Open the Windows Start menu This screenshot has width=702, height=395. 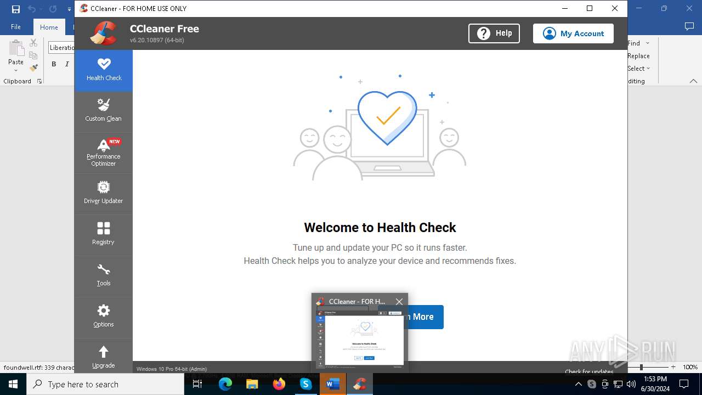[x=13, y=384]
